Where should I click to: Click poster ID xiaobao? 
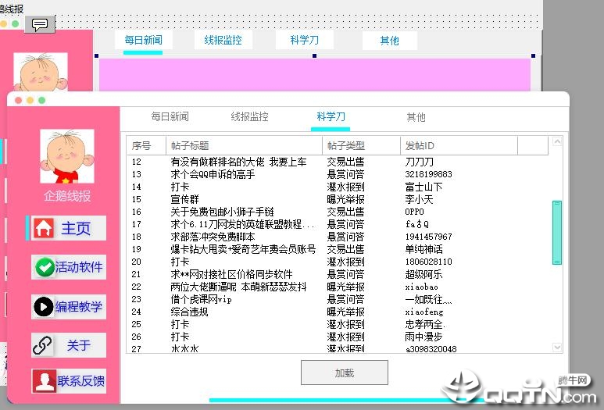click(x=421, y=287)
